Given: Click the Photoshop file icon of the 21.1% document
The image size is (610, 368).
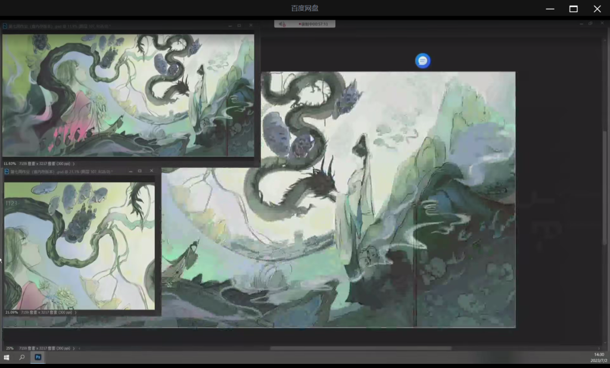Looking at the screenshot, I should point(7,171).
